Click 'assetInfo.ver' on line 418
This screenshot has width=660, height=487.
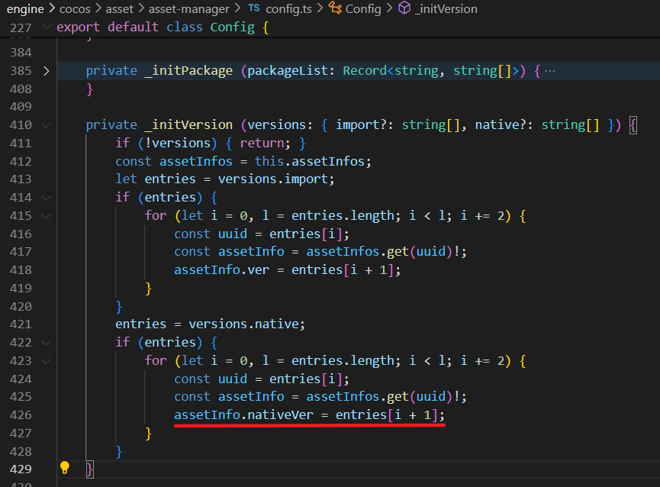point(222,269)
